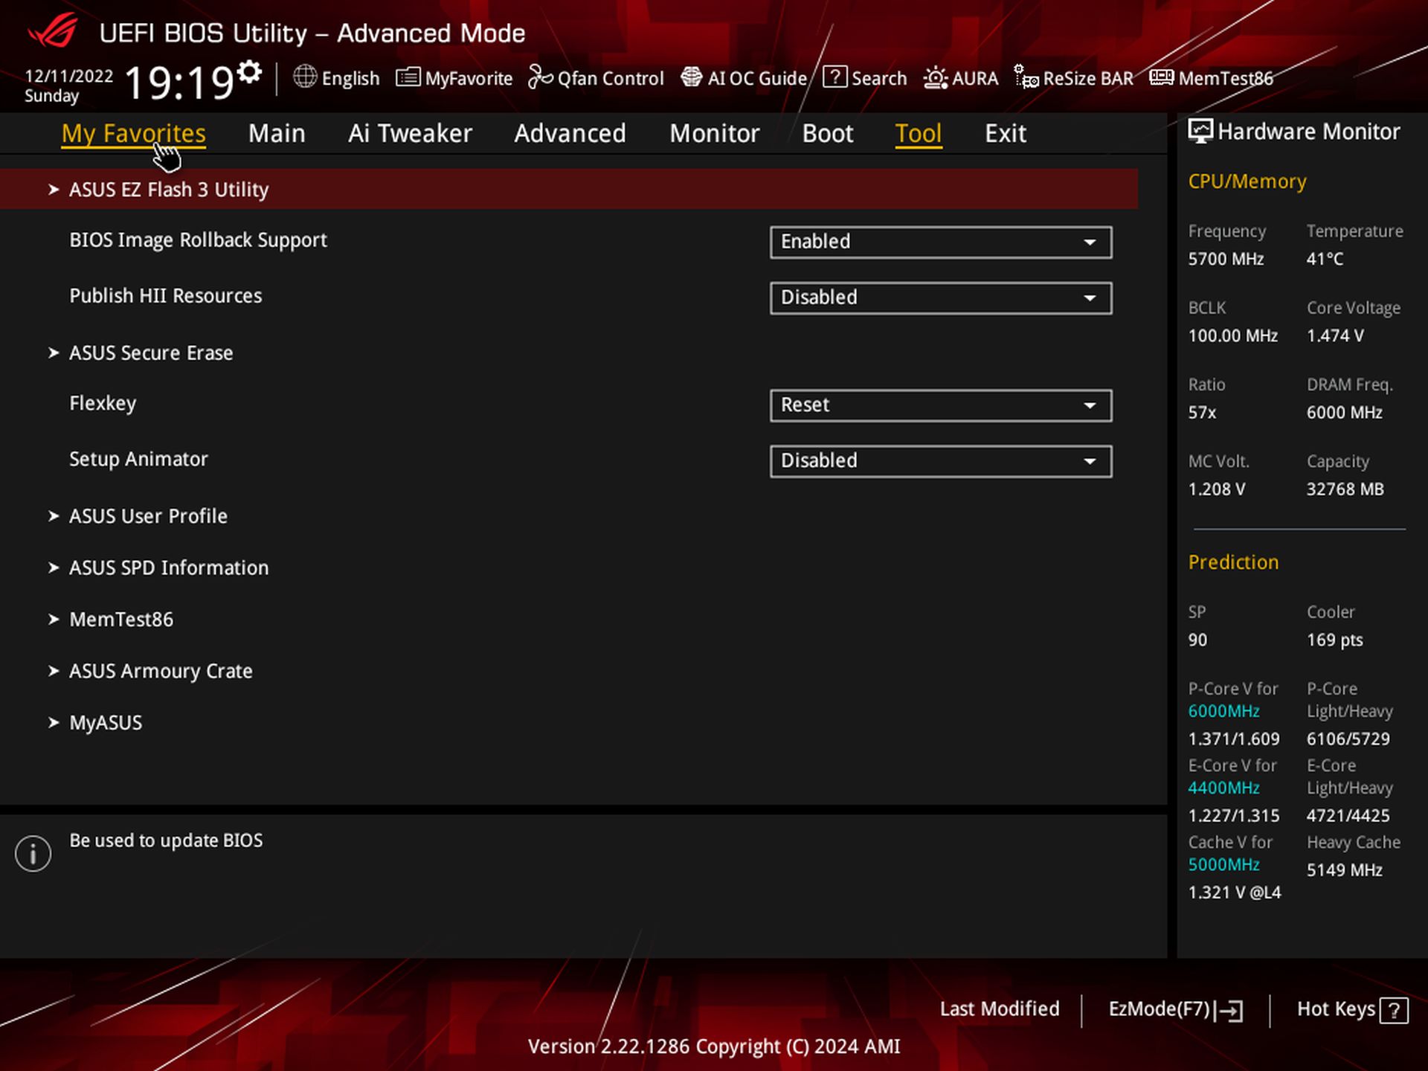Switch to EzMode(F7)
The height and width of the screenshot is (1071, 1428).
click(1174, 1009)
